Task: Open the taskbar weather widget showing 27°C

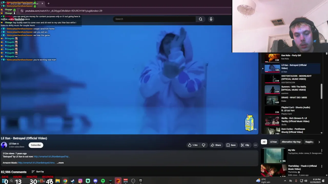Action: (x=263, y=181)
